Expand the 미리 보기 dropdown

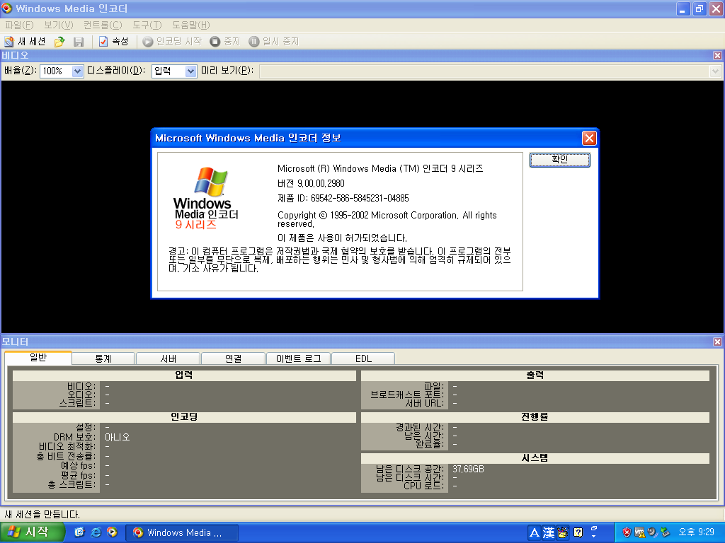(715, 71)
